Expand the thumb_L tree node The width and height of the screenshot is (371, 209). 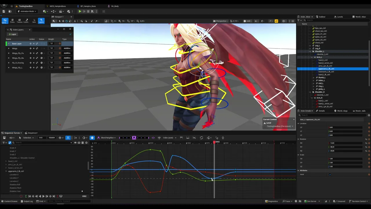pyautogui.click(x=313, y=78)
